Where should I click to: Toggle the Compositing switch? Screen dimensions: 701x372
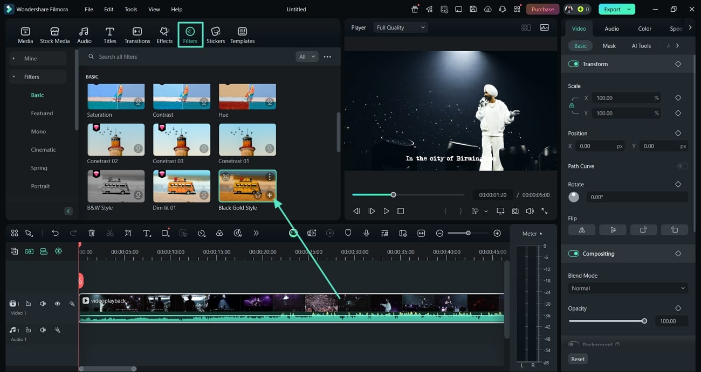(x=573, y=254)
